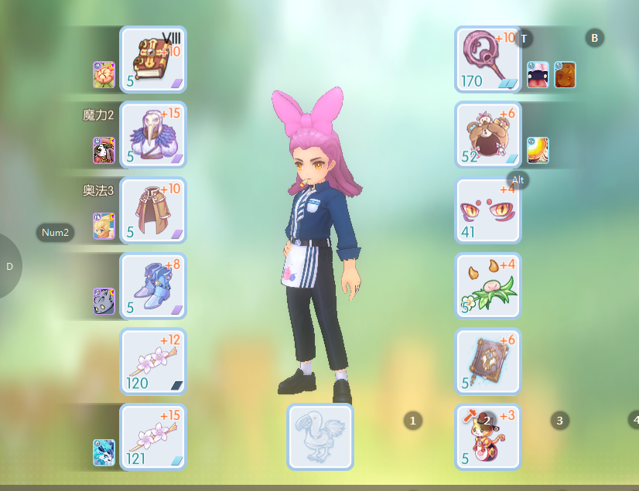Select the brown cloak +10 equipment slot
639x491 pixels.
coord(153,210)
